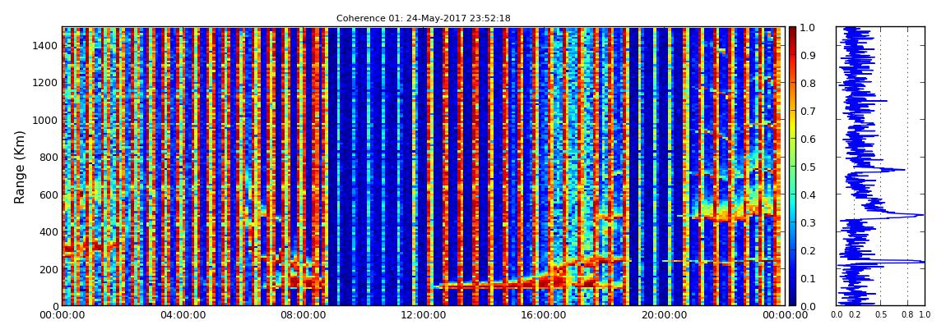Image resolution: width=946 pixels, height=334 pixels.
Task: Click the 0.6 colorbar label
Action: (x=808, y=139)
